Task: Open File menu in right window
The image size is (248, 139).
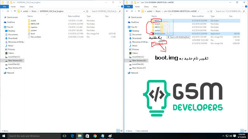Action: coord(128,7)
